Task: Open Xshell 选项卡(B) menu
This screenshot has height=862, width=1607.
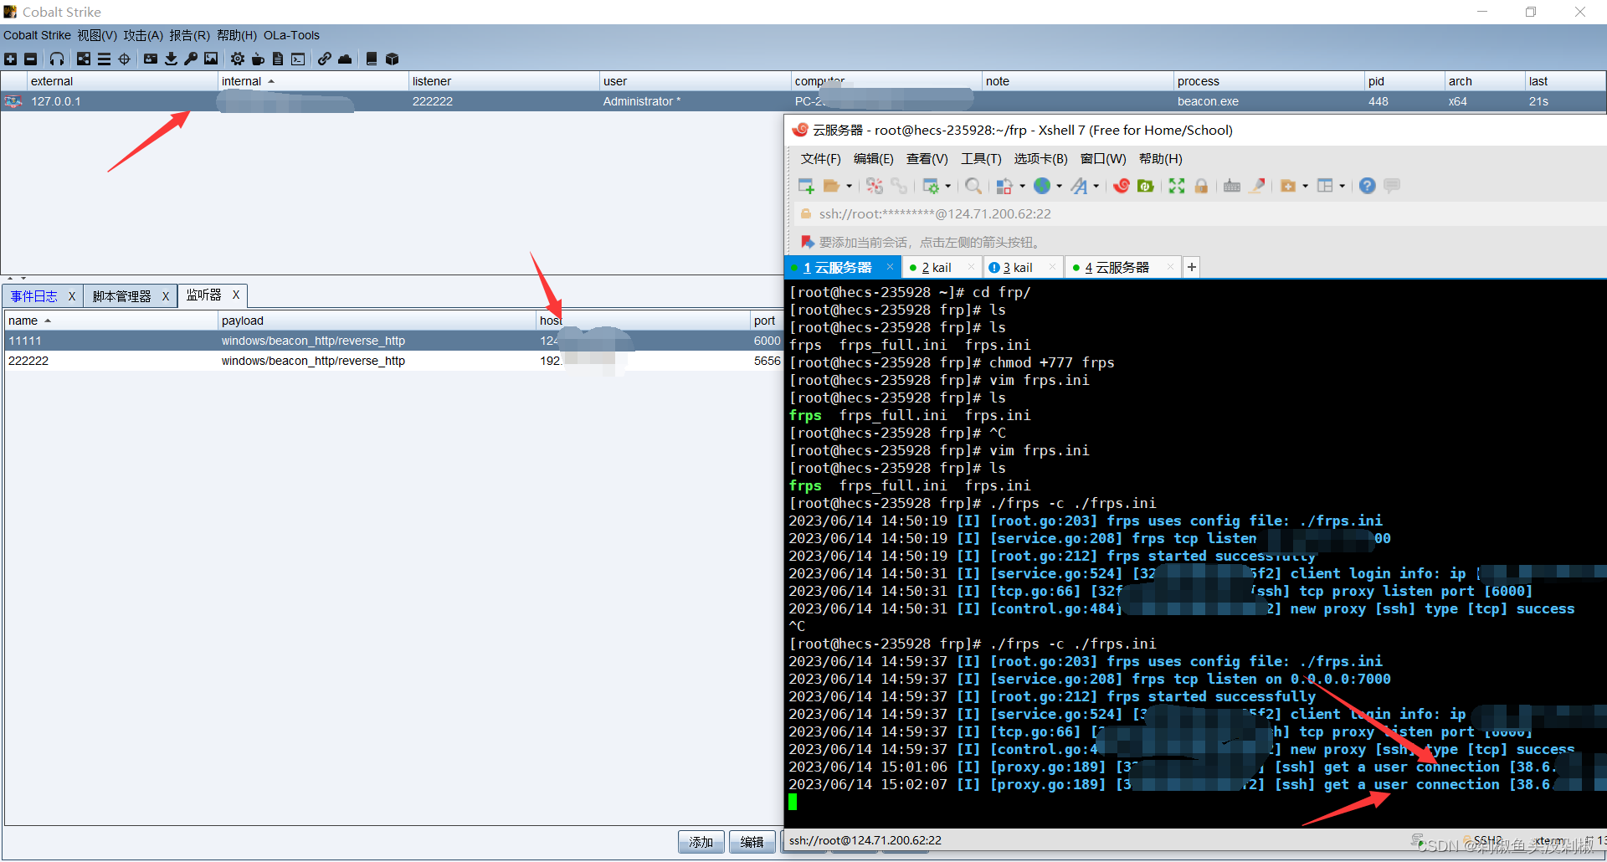Action: (1040, 159)
